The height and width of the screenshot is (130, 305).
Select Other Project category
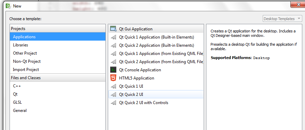pyautogui.click(x=58, y=53)
